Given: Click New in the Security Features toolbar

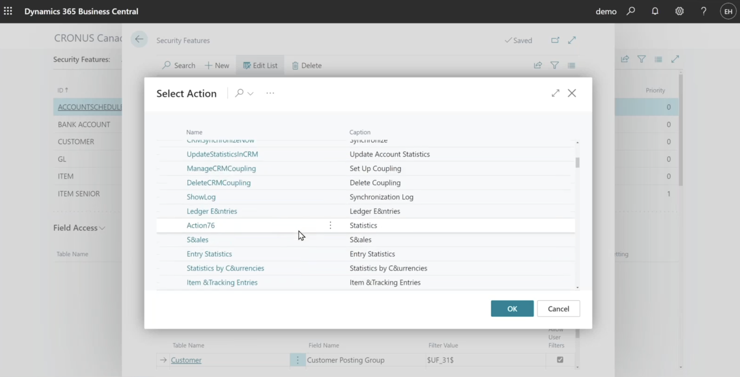Looking at the screenshot, I should tap(217, 65).
